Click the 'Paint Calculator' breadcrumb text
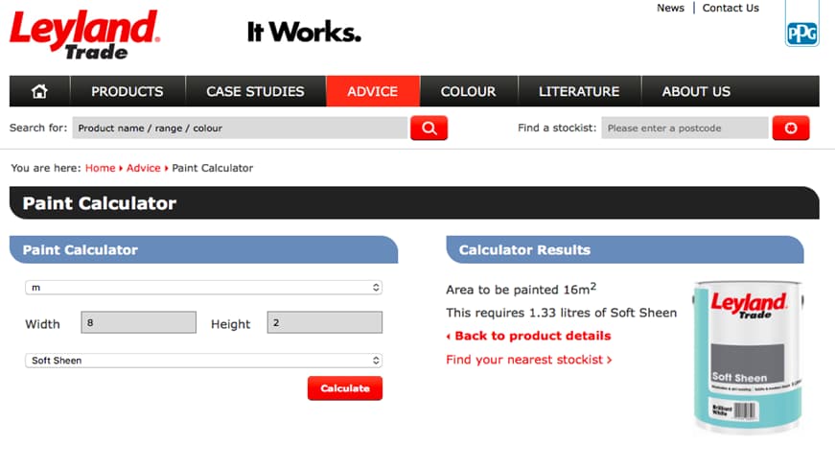 [213, 168]
